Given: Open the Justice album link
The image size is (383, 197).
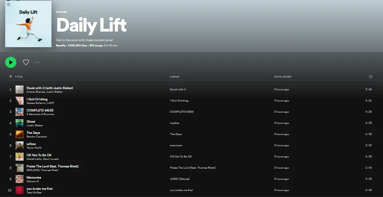Looking at the screenshot, I should [x=174, y=123].
